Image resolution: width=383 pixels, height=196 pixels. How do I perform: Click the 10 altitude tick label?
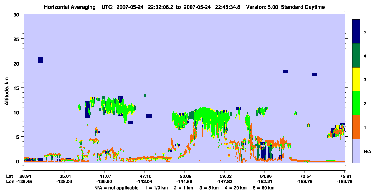pos(17,112)
